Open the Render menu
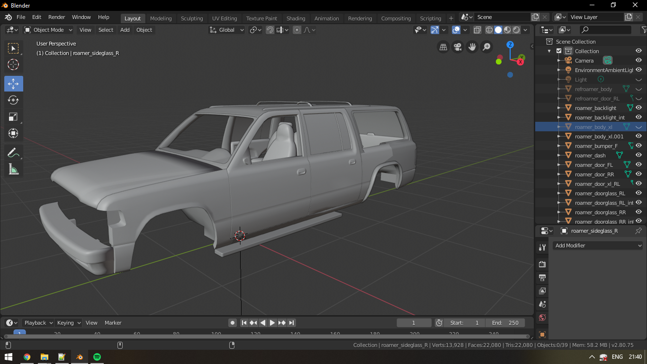 [x=56, y=17]
